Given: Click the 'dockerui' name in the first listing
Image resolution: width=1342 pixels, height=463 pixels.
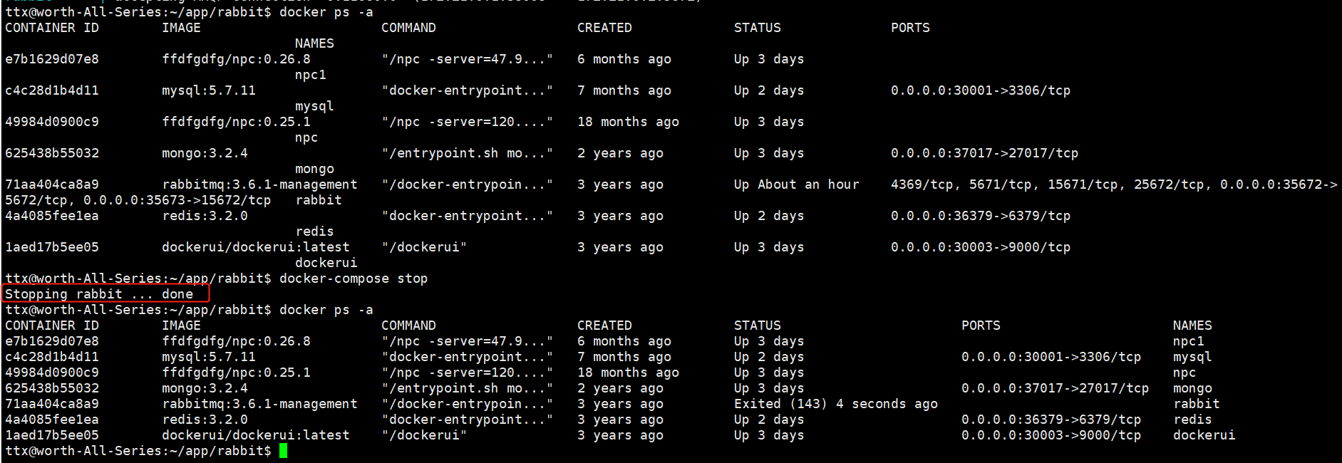Looking at the screenshot, I should (x=326, y=263).
